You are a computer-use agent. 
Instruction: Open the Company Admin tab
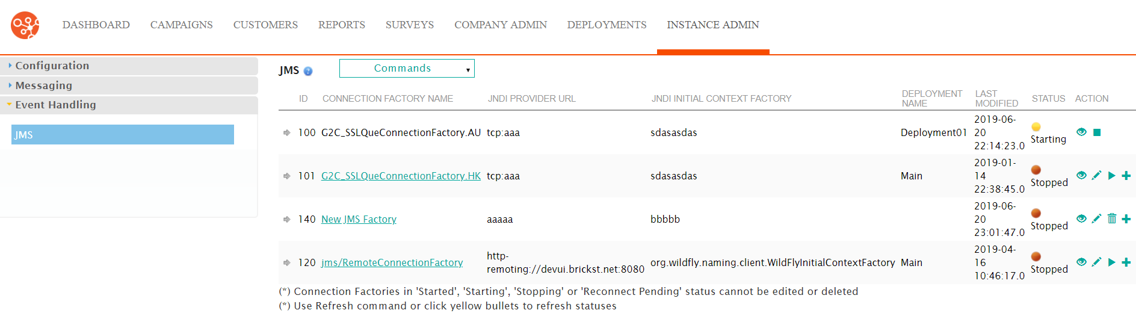(x=501, y=25)
